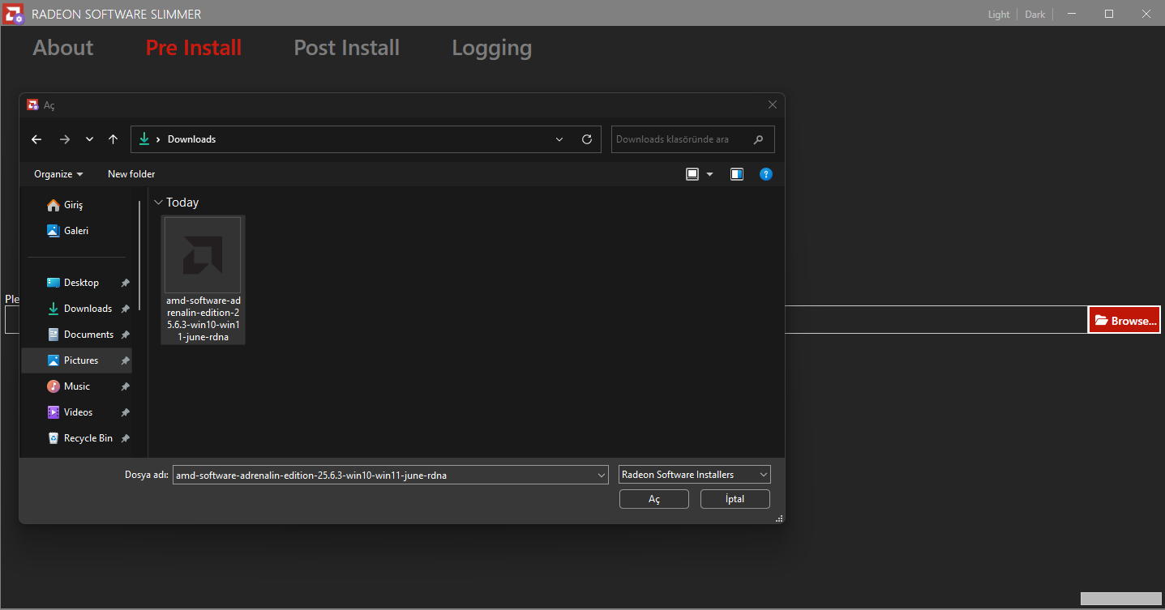Create a New folder

click(131, 174)
